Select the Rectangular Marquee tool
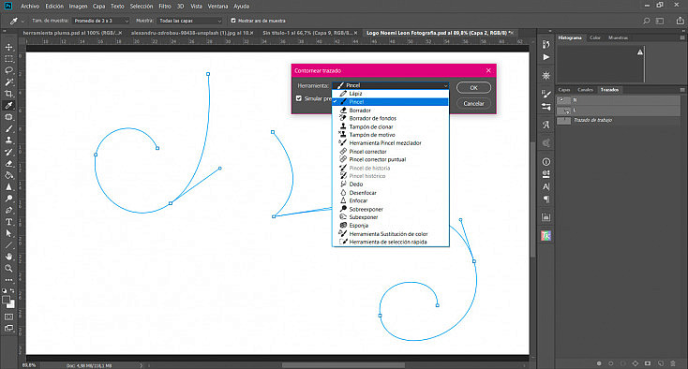The height and width of the screenshot is (369, 688). coord(8,59)
